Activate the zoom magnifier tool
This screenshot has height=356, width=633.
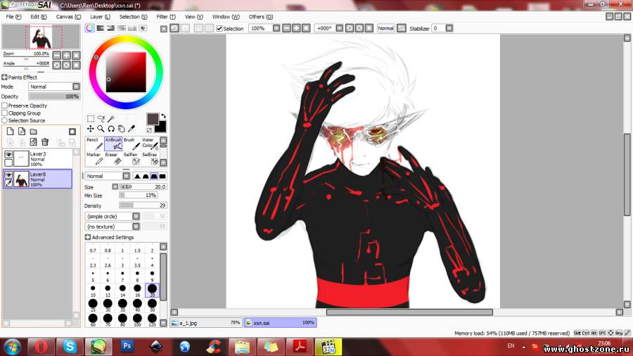101,129
